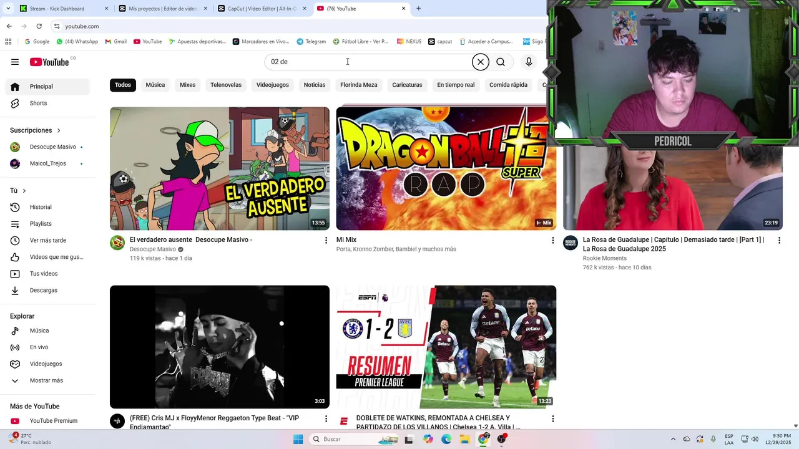Image resolution: width=799 pixels, height=449 pixels.
Task: Clear the search box with the X
Action: point(480,62)
